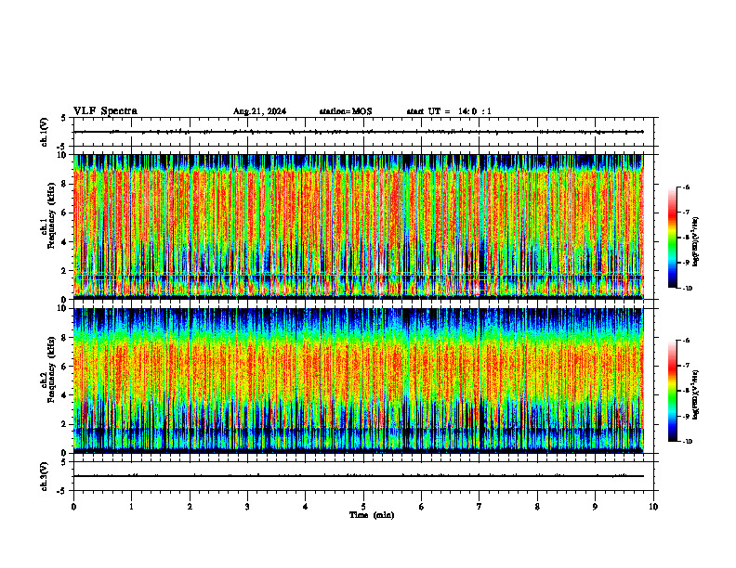The height and width of the screenshot is (568, 736).
Task: Click inside the ch.2 spectrogram panel
Action: point(359,381)
